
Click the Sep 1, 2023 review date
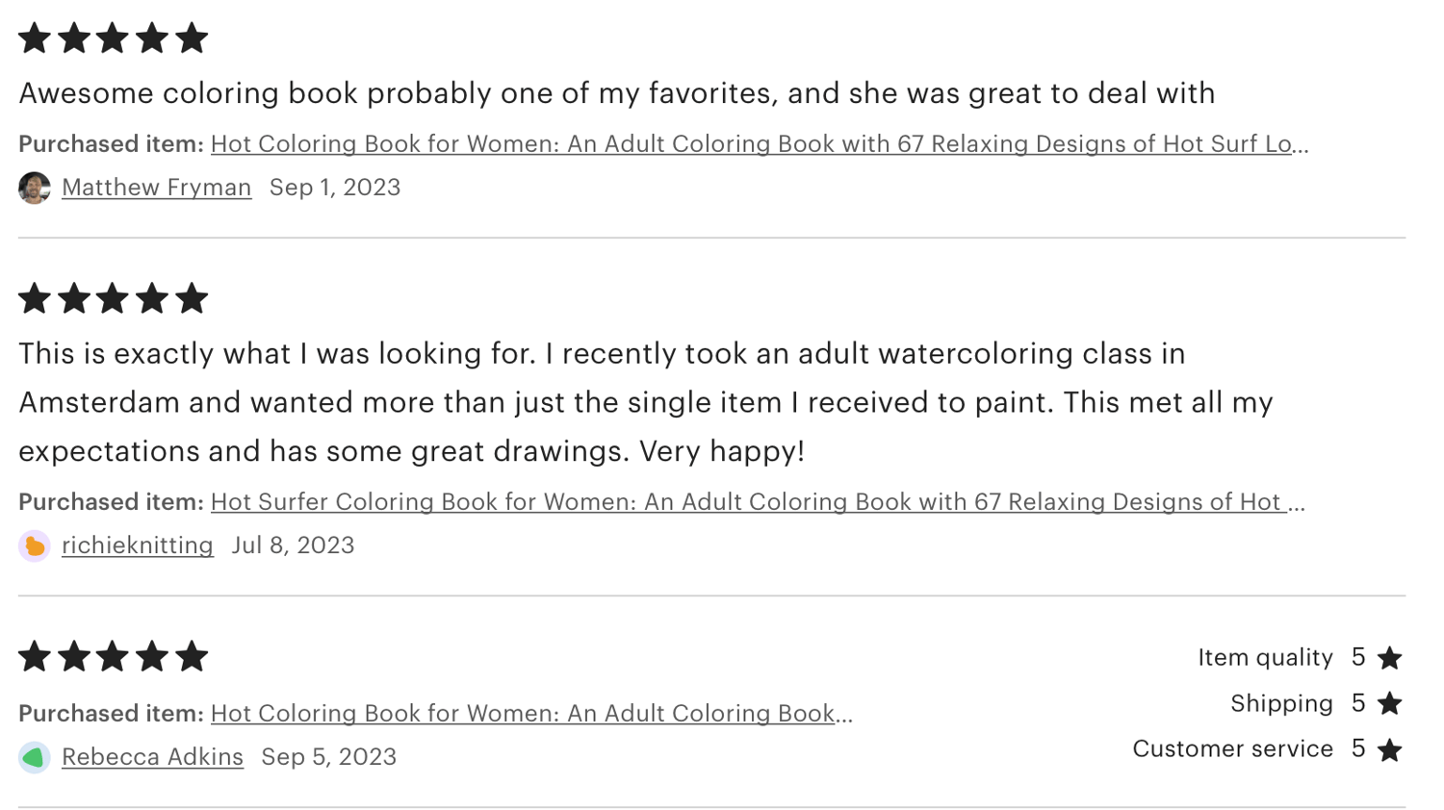coord(335,188)
